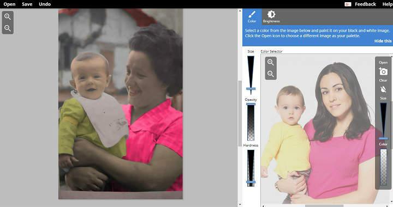
Task: Switch to the Color tab
Action: pos(252,17)
